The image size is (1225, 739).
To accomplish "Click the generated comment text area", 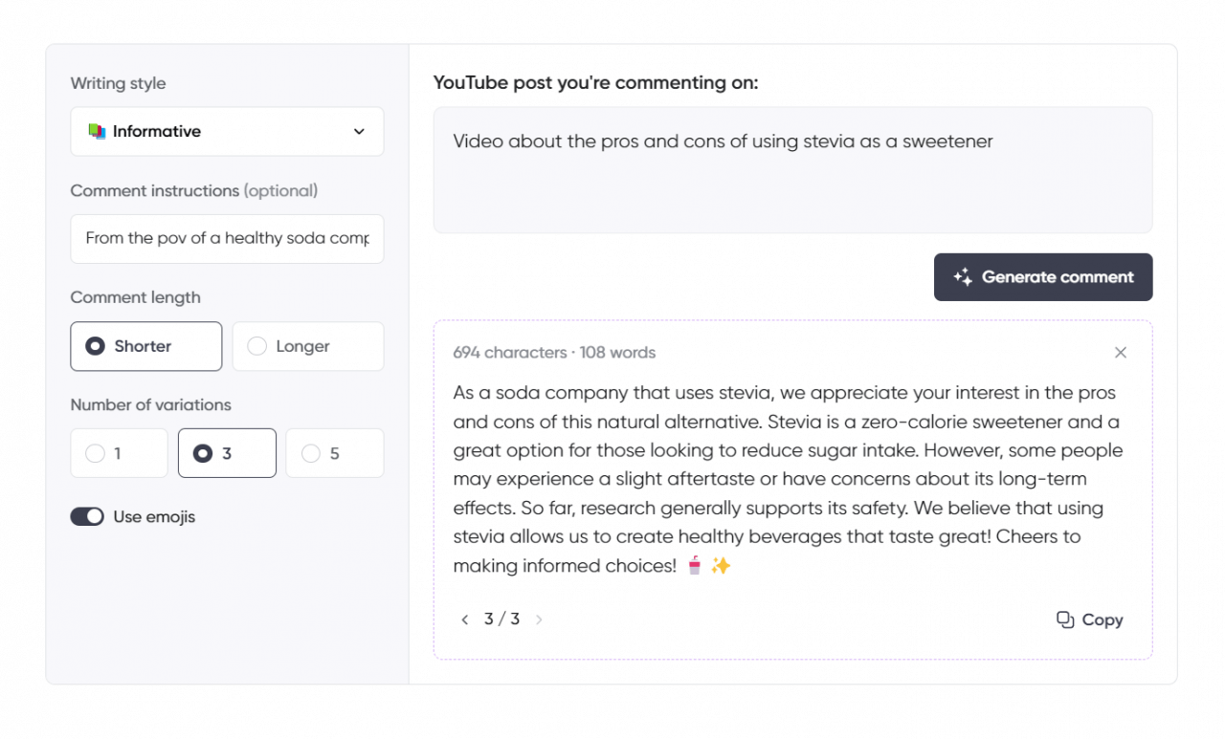I will [x=785, y=478].
